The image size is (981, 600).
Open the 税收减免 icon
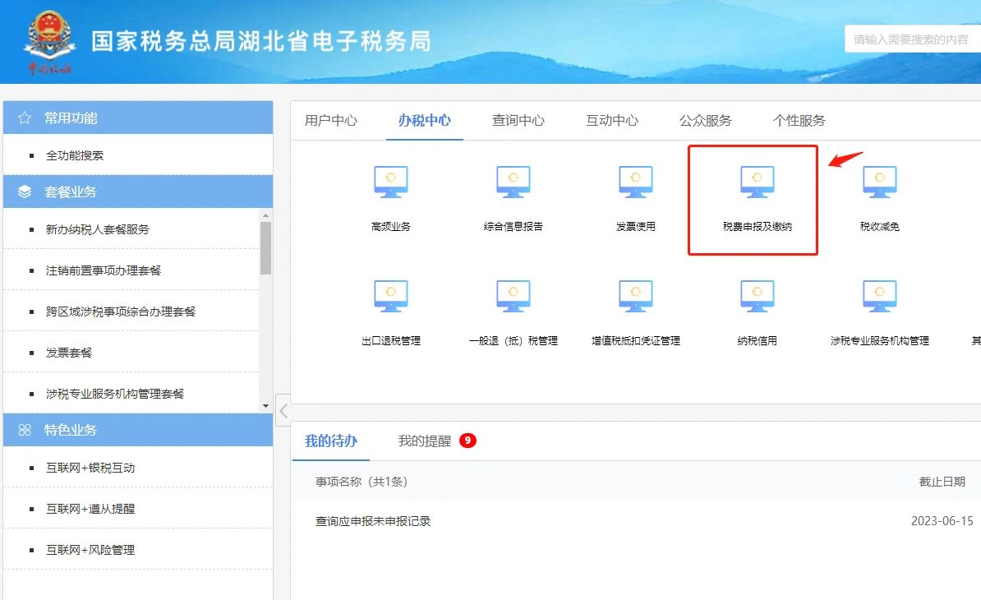(880, 182)
